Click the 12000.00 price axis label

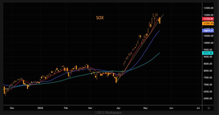tap(209, 15)
